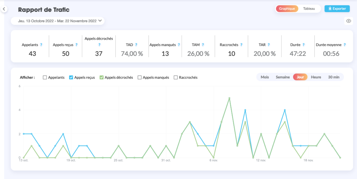Click the help icon next to Appelants
Viewport: 357px width, 179px height.
click(41, 45)
